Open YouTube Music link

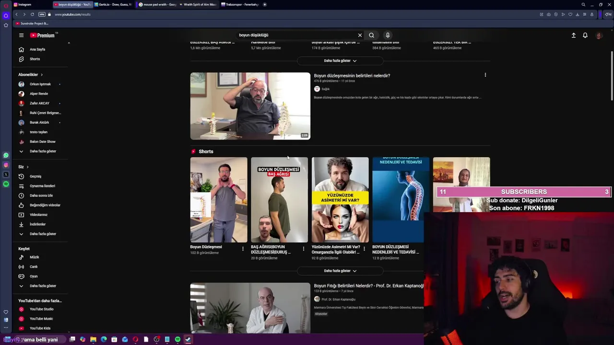coord(40,319)
